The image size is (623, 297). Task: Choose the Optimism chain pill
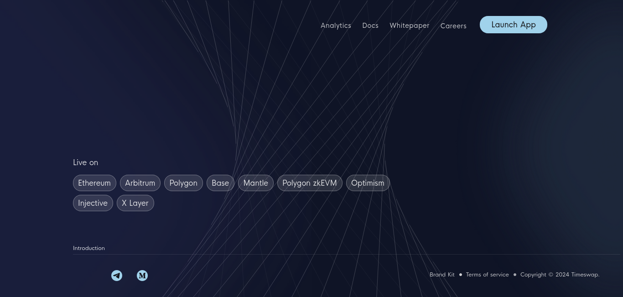pos(368,183)
